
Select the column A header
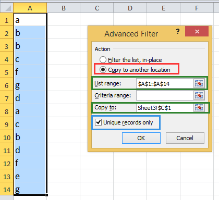[x=30, y=8]
